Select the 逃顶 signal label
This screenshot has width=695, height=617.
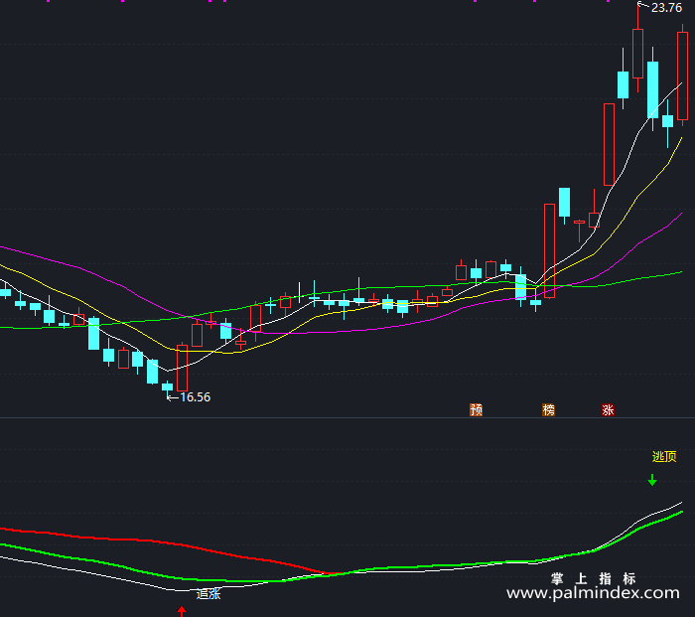(664, 456)
